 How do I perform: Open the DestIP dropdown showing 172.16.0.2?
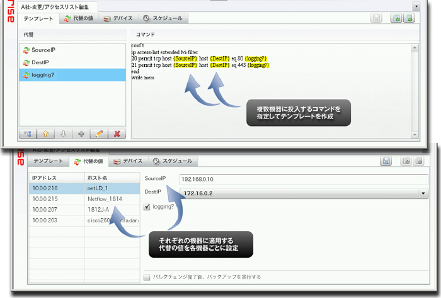point(304,193)
